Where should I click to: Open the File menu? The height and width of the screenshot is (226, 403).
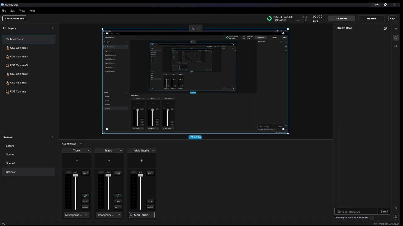(4, 11)
